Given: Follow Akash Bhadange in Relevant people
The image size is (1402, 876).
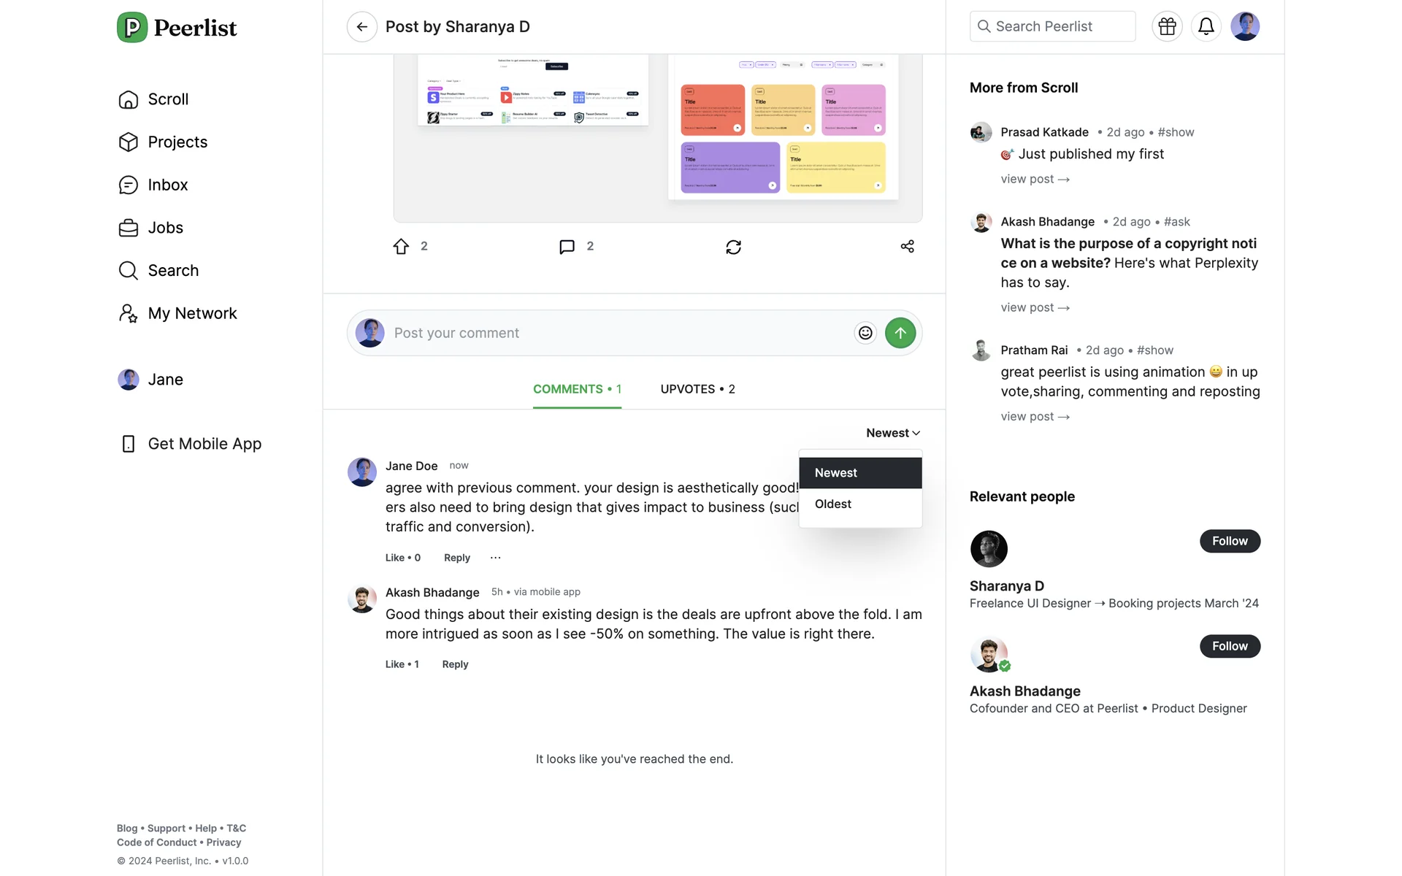Looking at the screenshot, I should coord(1230,646).
